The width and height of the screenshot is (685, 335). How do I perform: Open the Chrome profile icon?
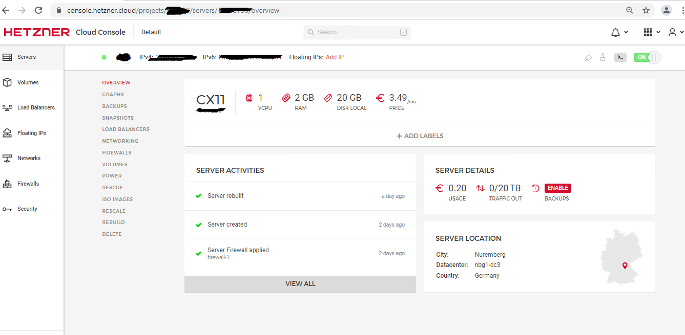(666, 10)
